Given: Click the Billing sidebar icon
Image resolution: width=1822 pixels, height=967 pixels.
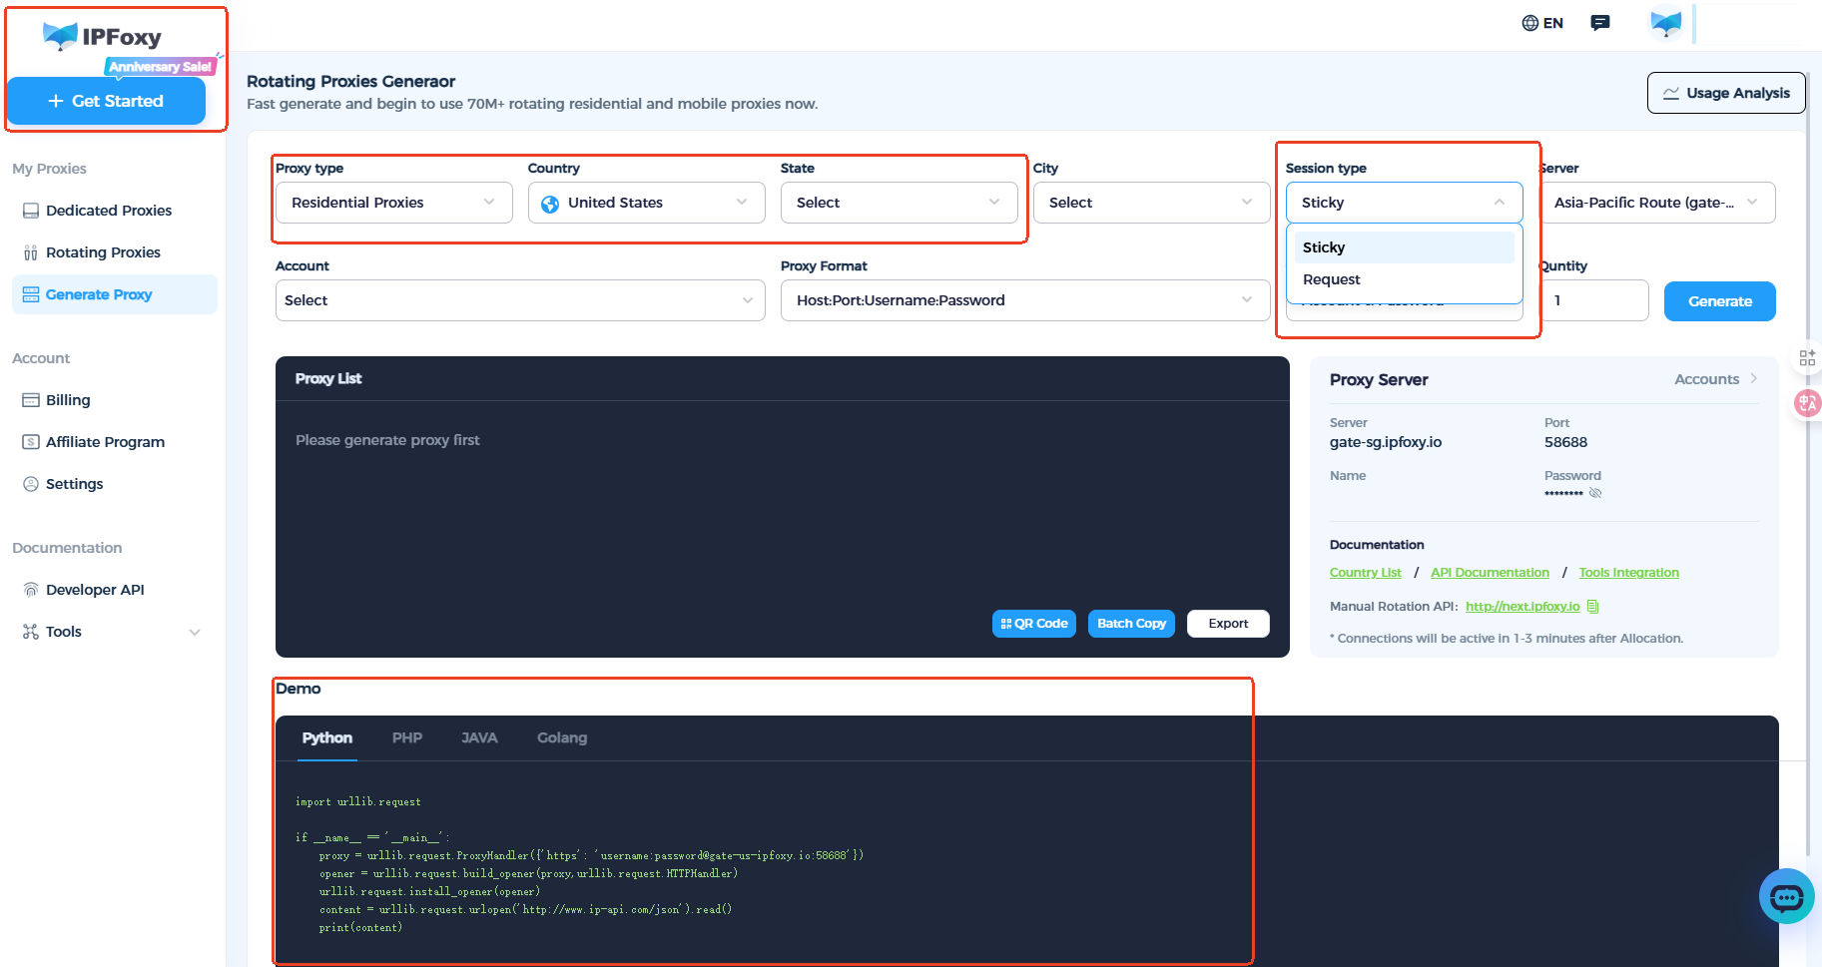Looking at the screenshot, I should click(31, 400).
